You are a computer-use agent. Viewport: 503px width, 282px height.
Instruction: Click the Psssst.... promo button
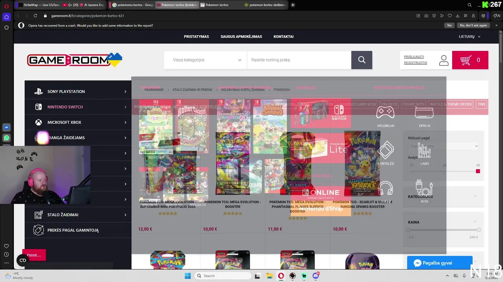click(x=34, y=255)
